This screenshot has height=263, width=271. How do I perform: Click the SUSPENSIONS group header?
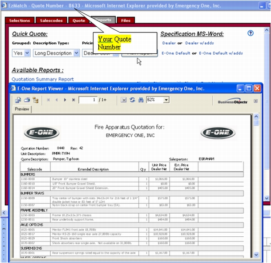[132, 248]
